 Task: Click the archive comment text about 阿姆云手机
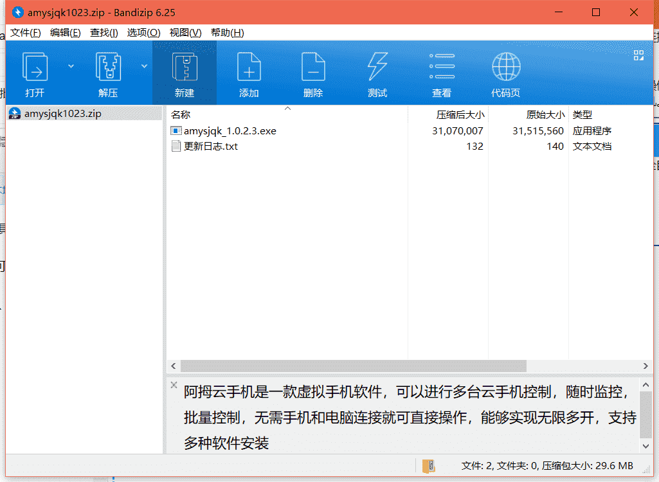tap(410, 417)
